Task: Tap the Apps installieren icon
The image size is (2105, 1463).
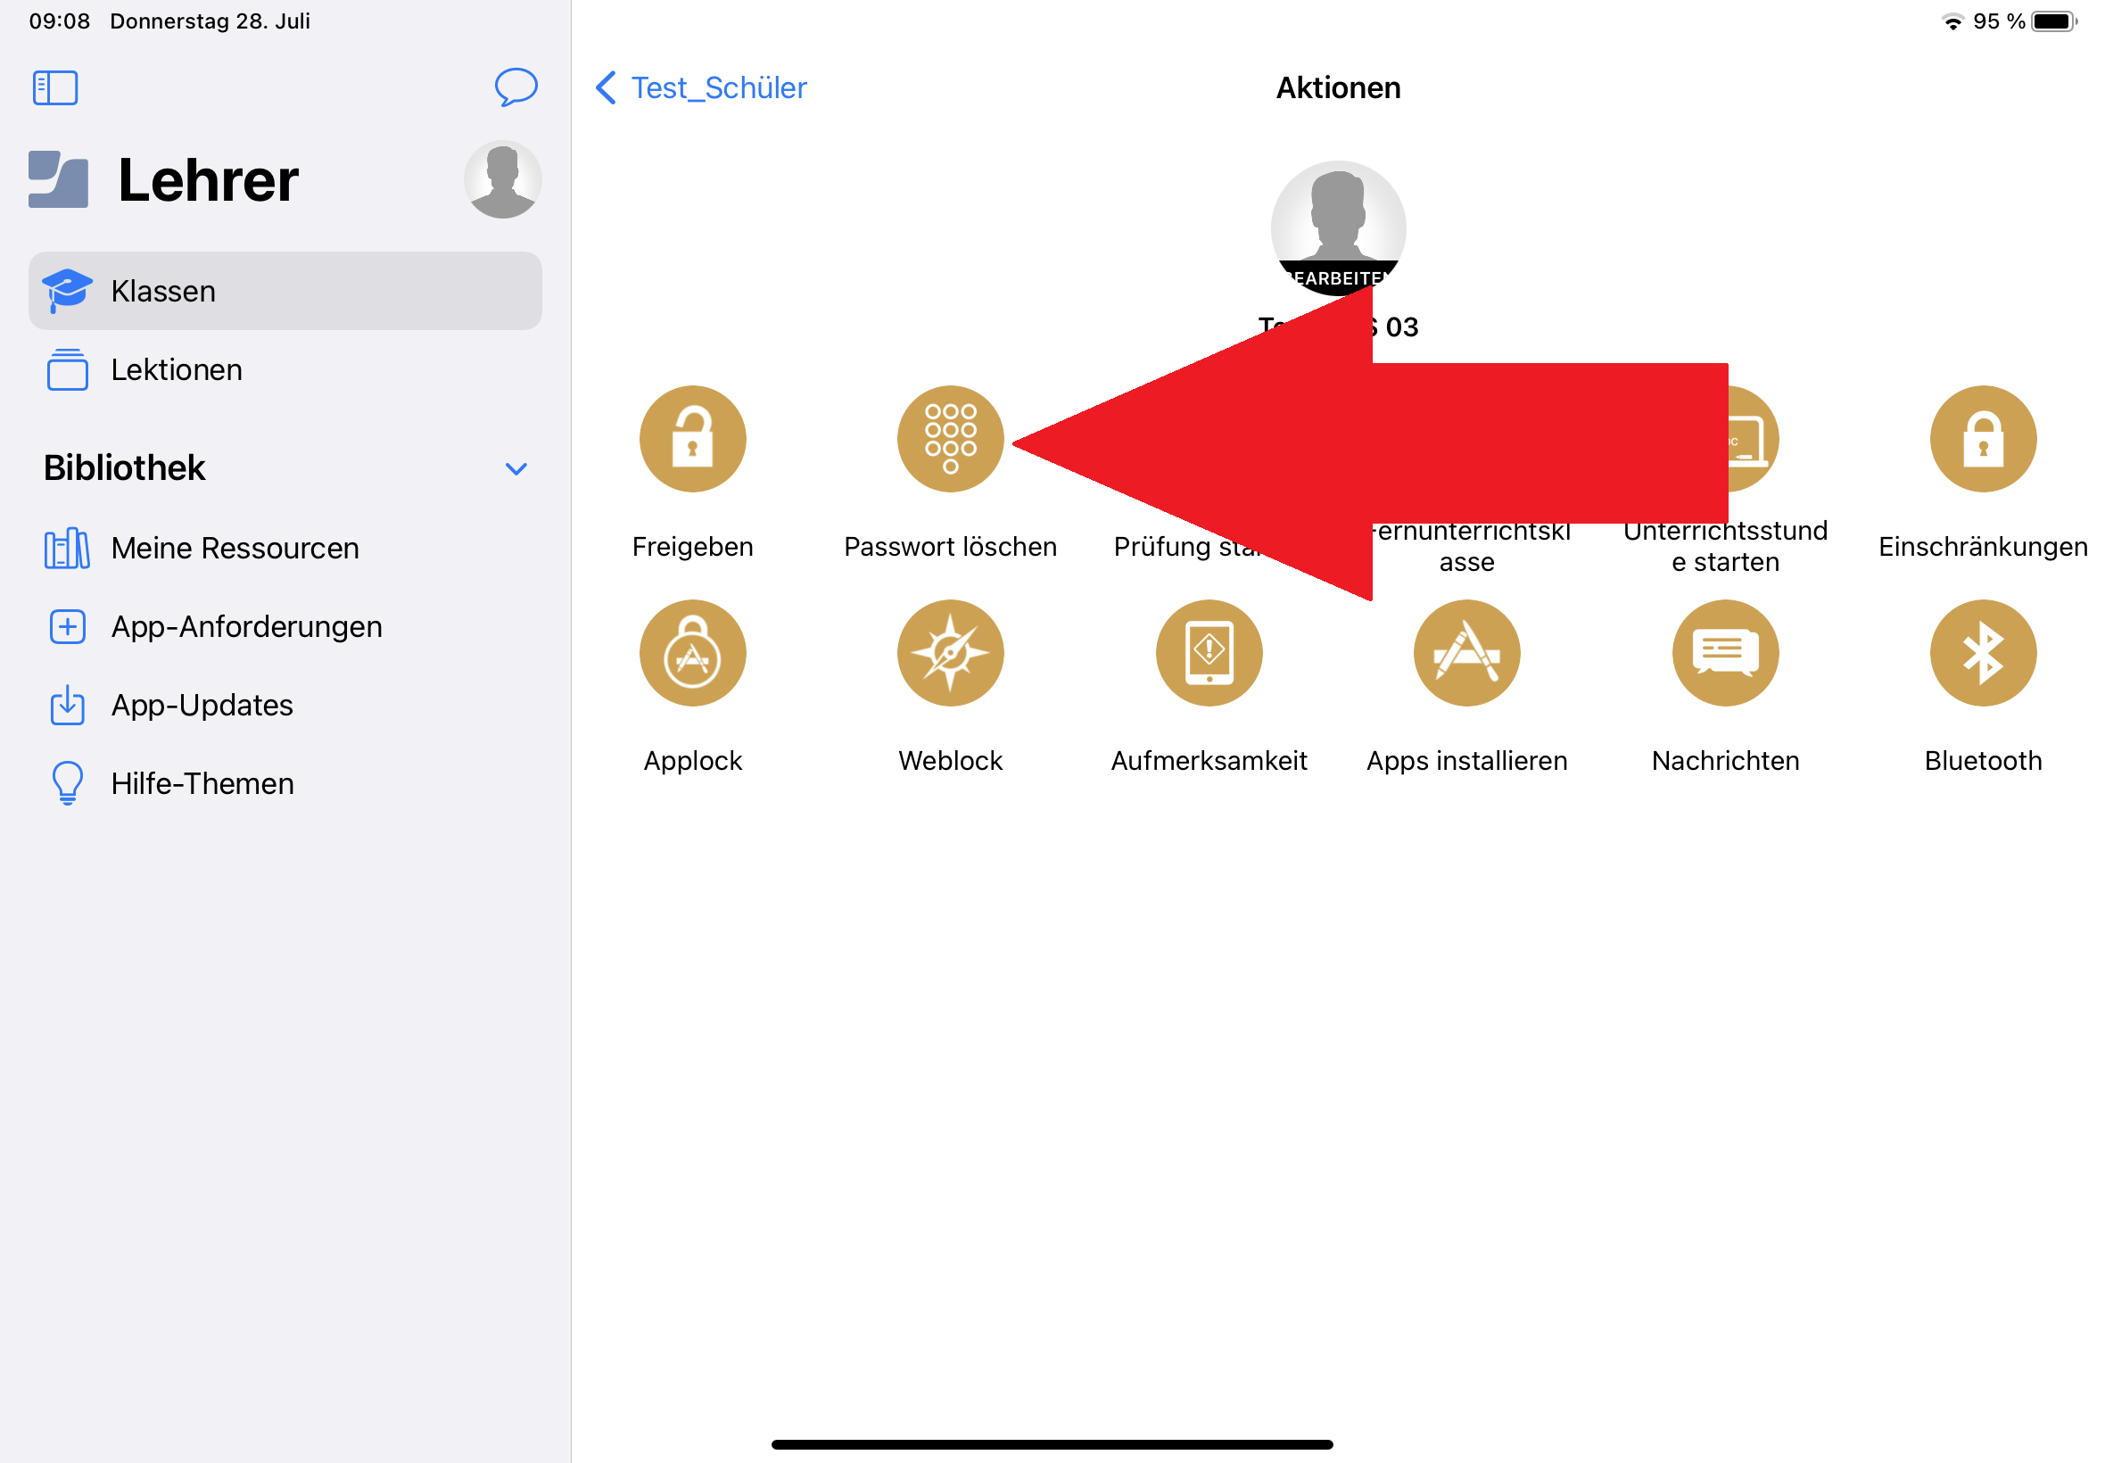Action: pyautogui.click(x=1466, y=654)
